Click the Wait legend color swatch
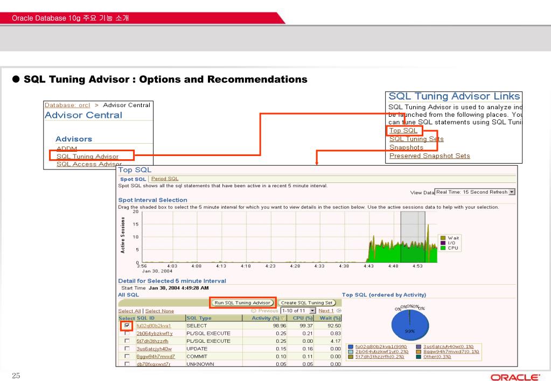The image size is (551, 381). tap(443, 238)
